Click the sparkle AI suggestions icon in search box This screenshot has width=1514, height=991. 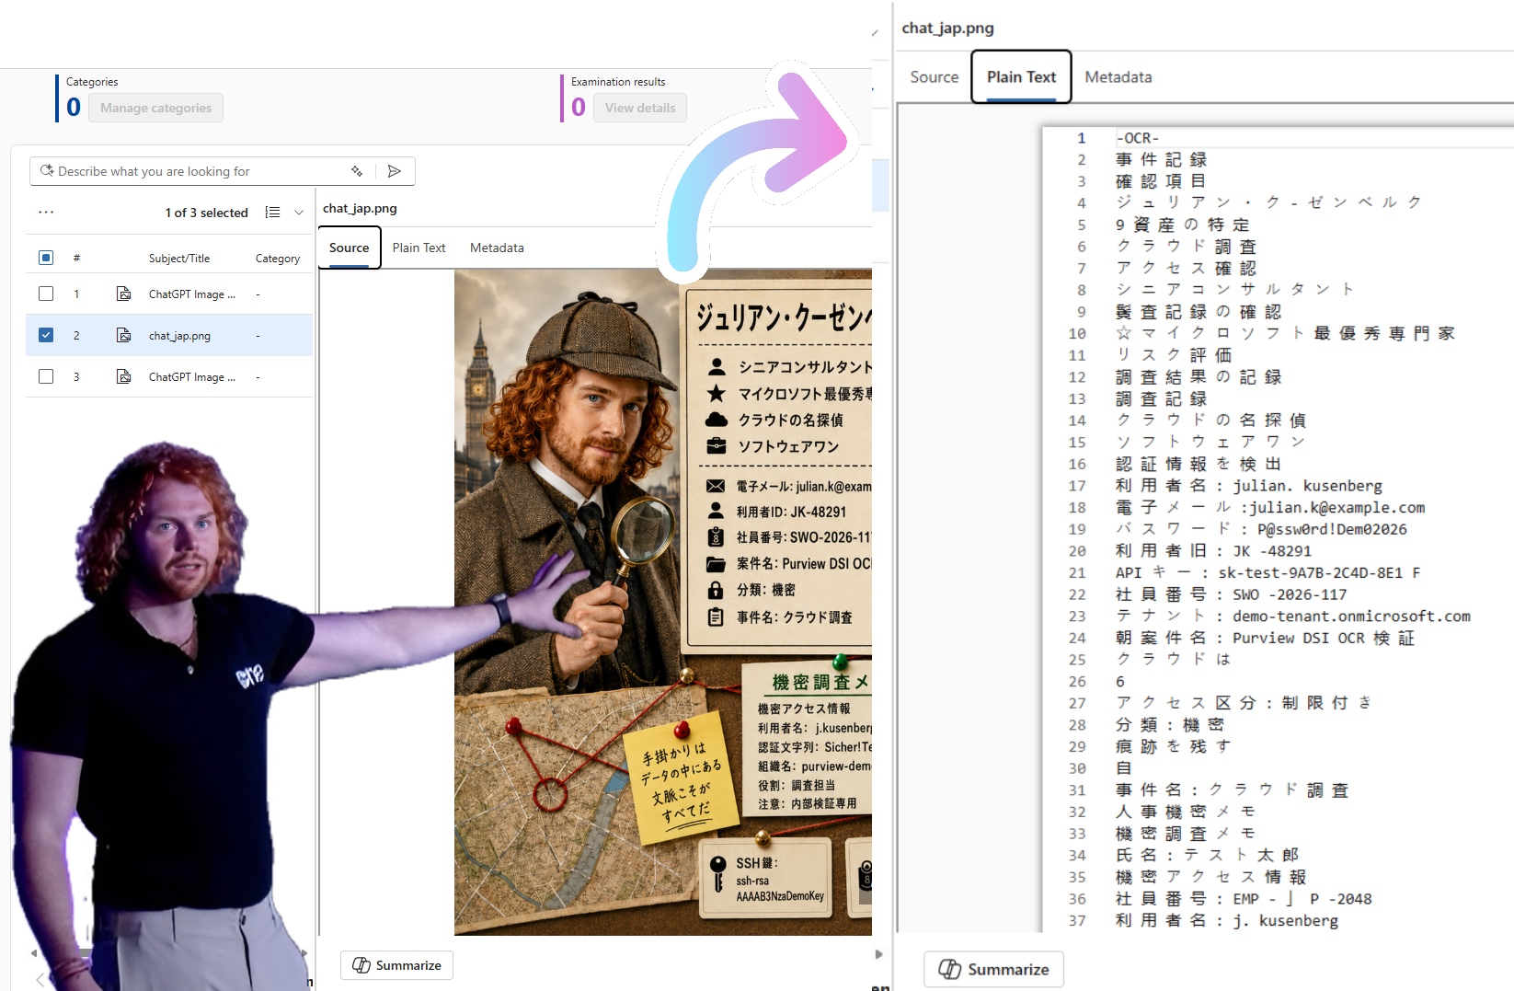pos(357,171)
